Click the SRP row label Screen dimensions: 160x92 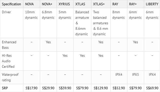[x=5, y=88]
